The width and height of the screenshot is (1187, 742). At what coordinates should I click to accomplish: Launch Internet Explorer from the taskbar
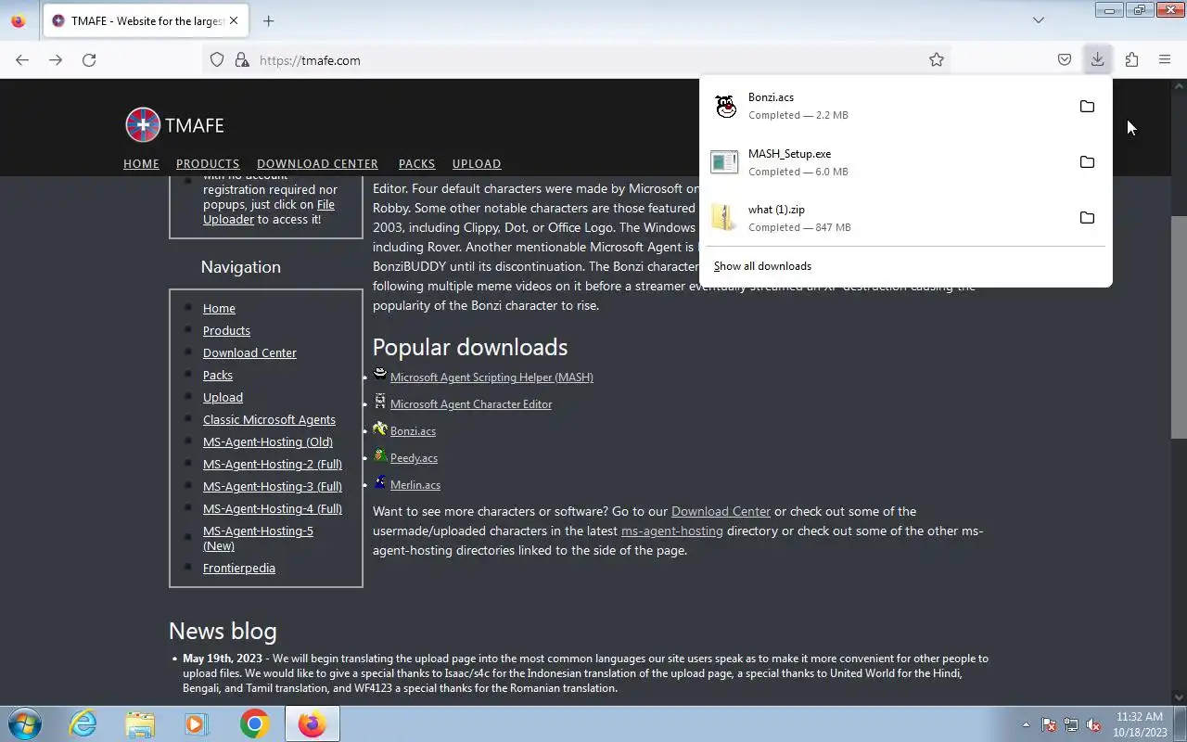tap(83, 723)
